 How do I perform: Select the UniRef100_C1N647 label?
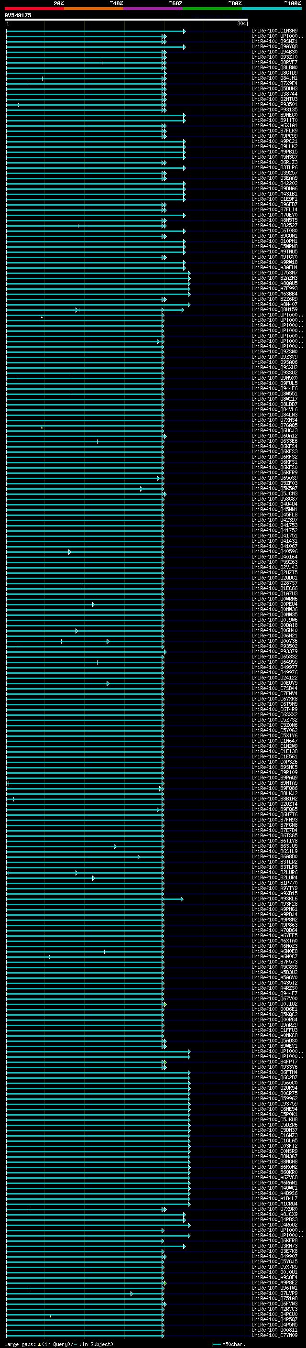[x=274, y=741]
